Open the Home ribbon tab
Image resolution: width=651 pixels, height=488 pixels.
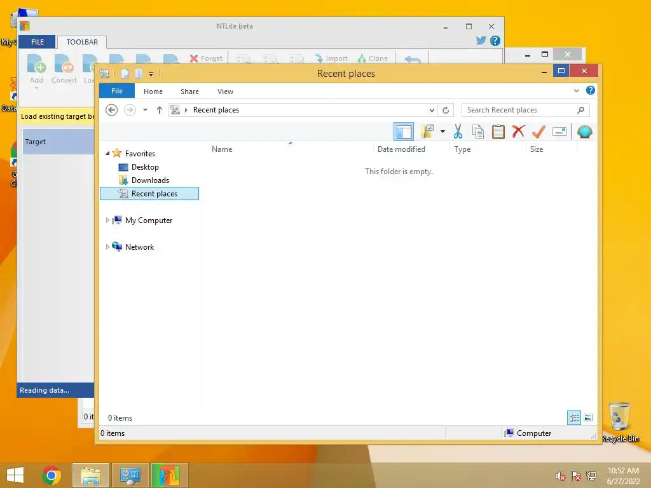[153, 91]
